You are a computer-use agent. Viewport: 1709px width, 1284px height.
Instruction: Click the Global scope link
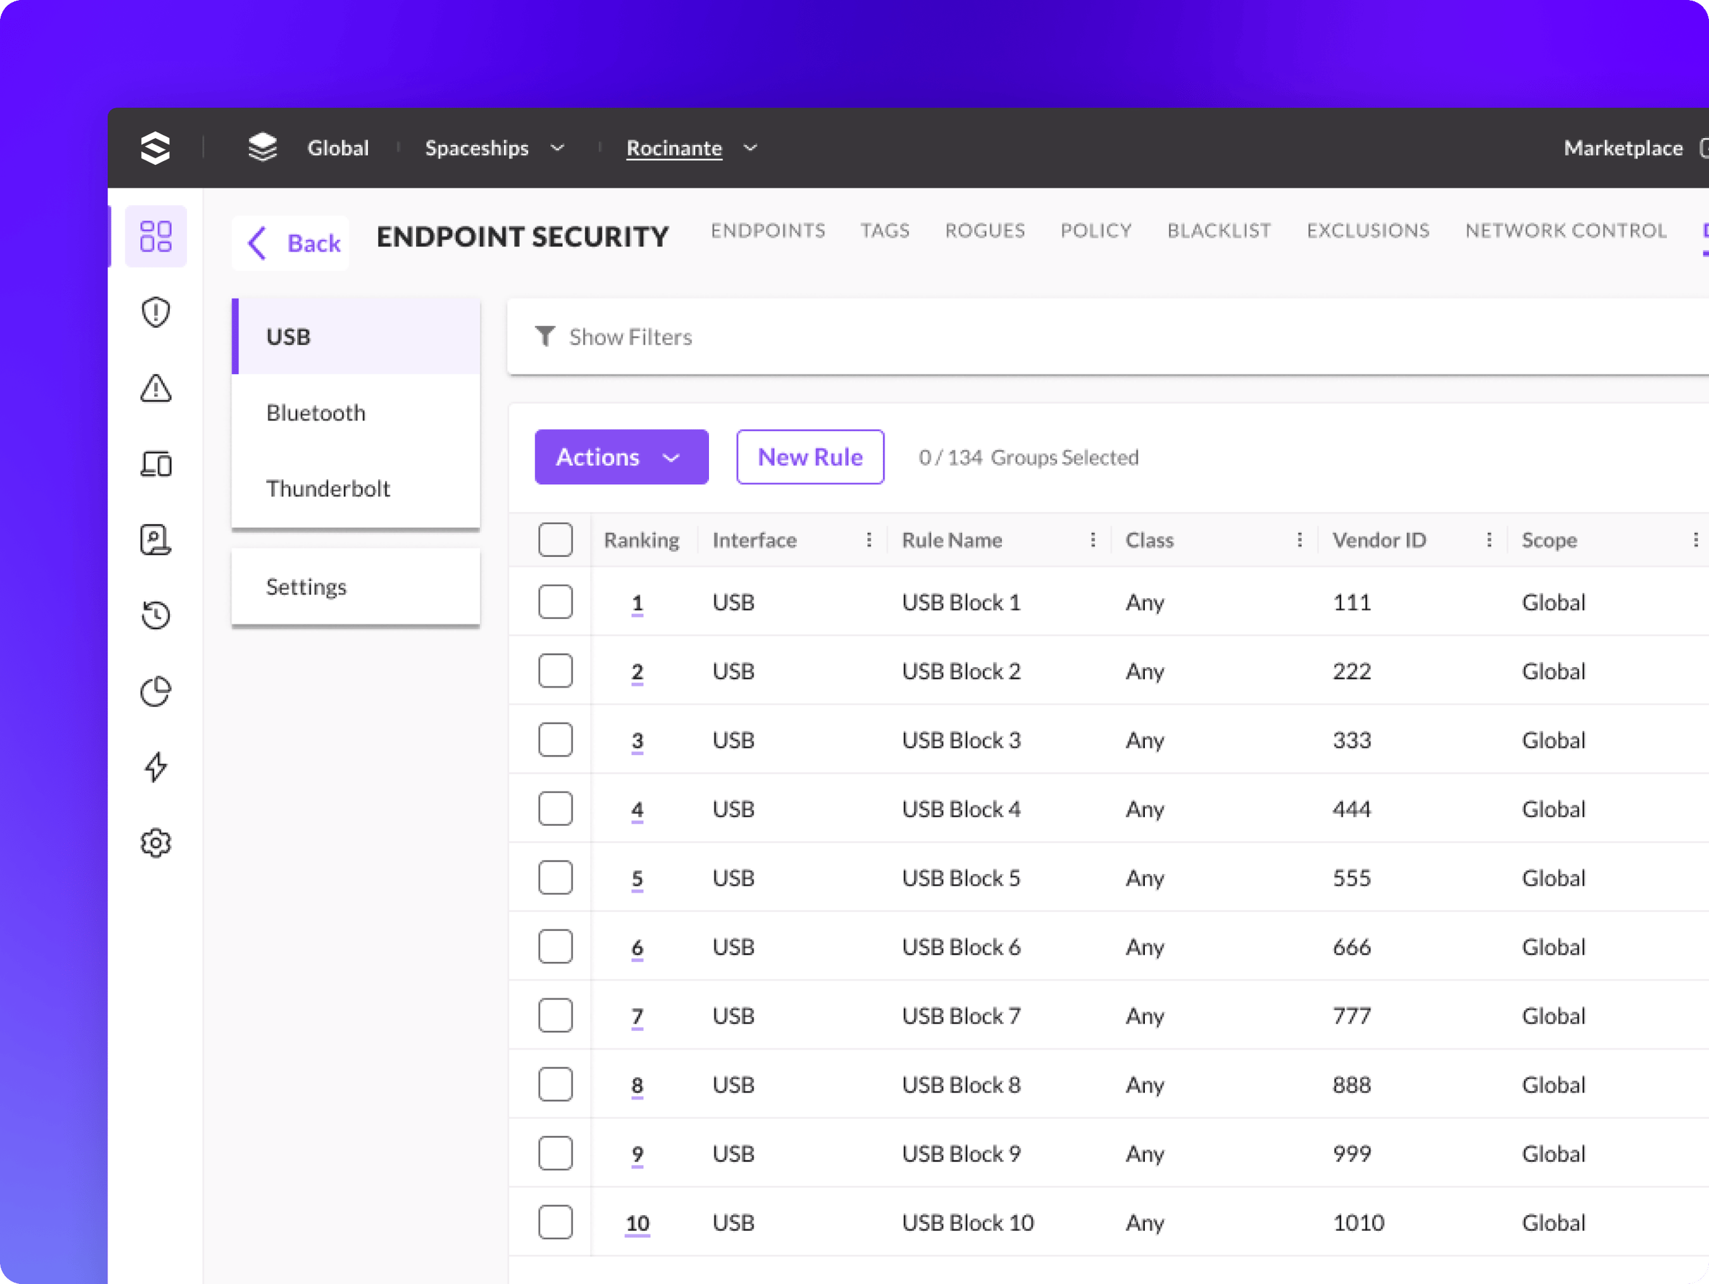coord(338,148)
